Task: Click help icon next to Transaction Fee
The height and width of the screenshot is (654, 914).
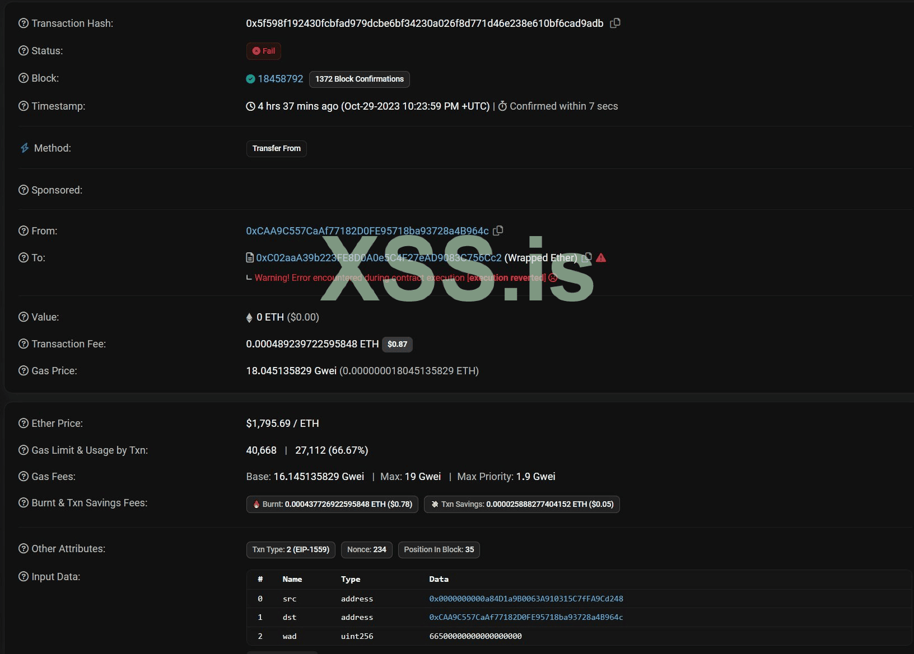Action: [x=24, y=344]
